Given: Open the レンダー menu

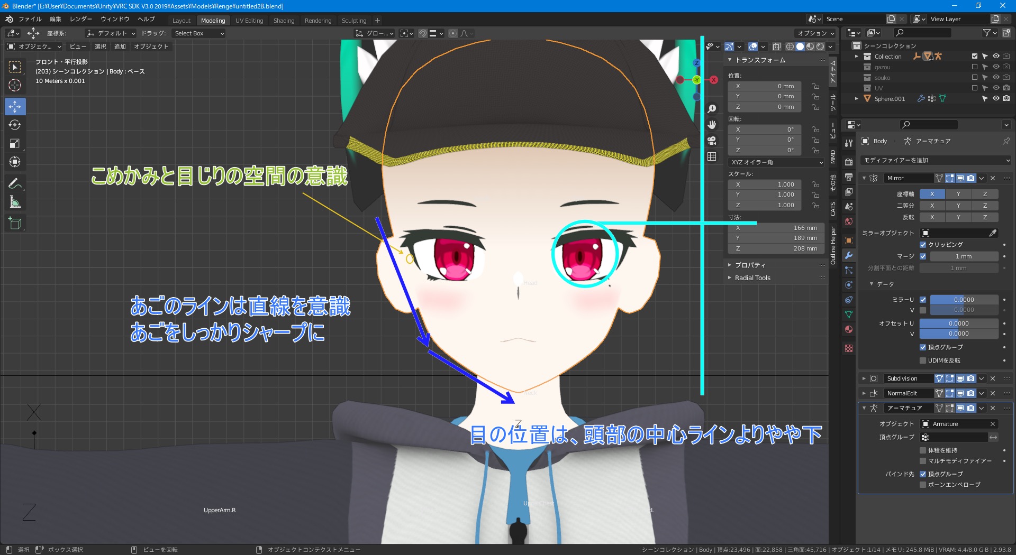Looking at the screenshot, I should tap(81, 19).
